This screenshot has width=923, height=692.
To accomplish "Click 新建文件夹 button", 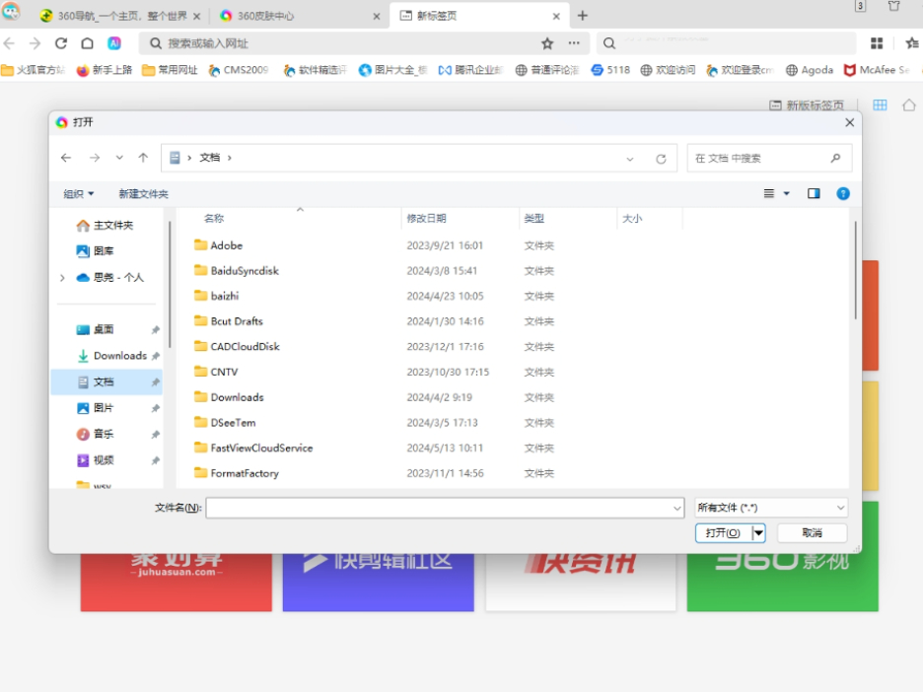I will click(143, 193).
